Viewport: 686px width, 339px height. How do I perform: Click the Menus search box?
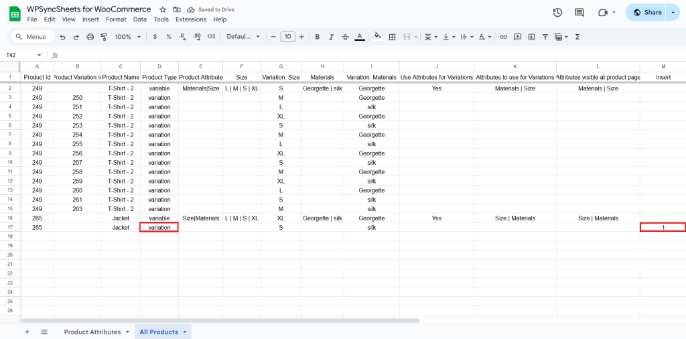(33, 37)
